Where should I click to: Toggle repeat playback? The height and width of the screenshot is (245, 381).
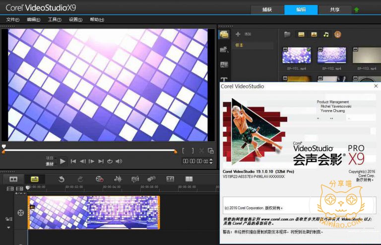110,161
